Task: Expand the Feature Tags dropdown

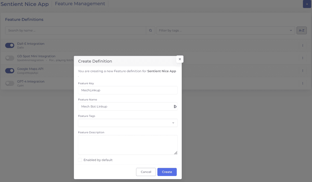Action: [128, 123]
